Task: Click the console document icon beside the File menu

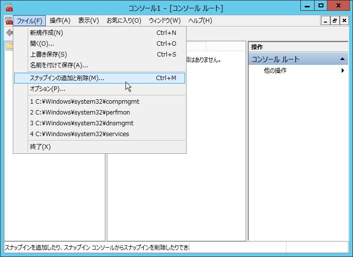Action: pyautogui.click(x=8, y=21)
